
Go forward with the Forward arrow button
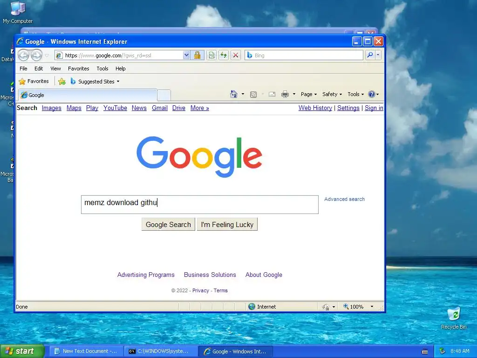[x=36, y=55]
